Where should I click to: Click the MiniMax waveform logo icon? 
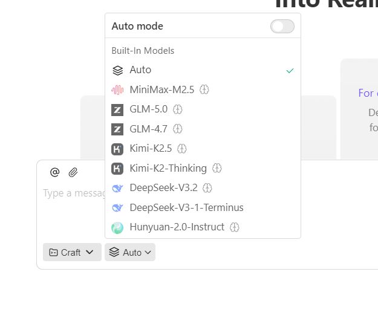click(x=117, y=90)
